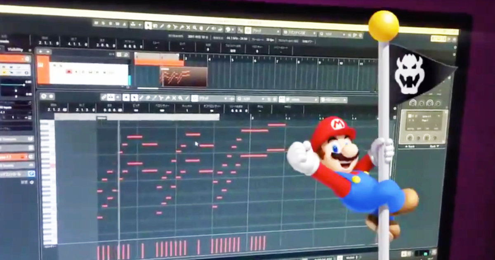
Task: Select the Range Selection tool in main toolbar
Action: click(155, 26)
